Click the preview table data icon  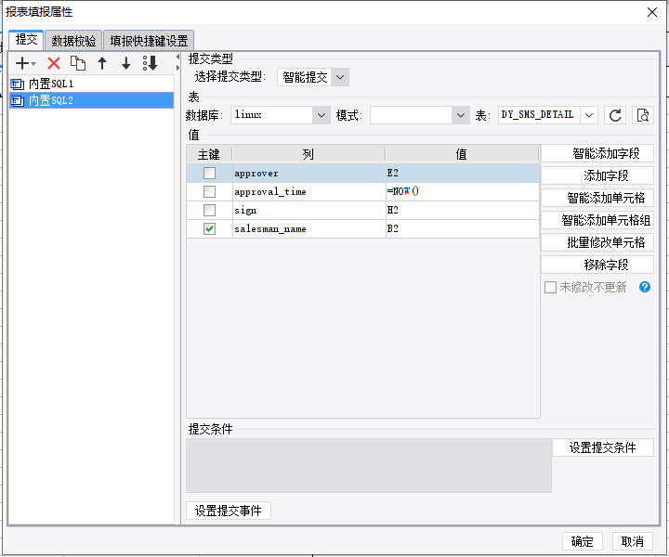[x=643, y=115]
